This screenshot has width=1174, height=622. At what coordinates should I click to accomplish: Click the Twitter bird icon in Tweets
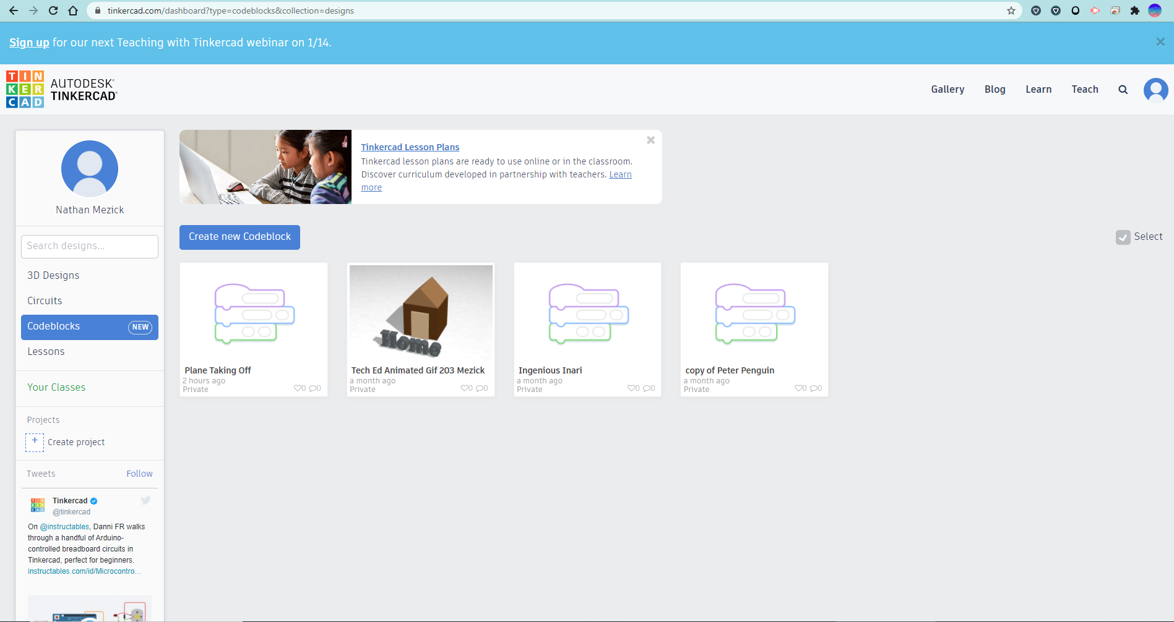(x=145, y=500)
